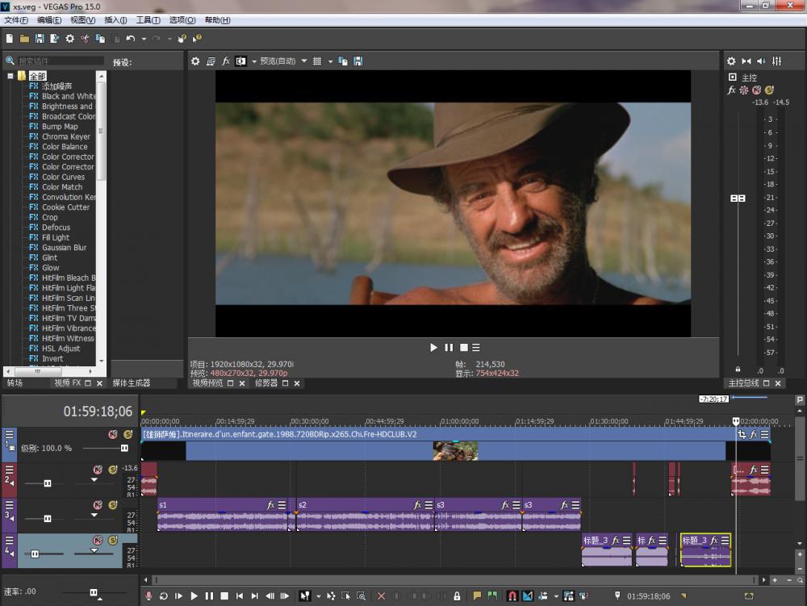Viewport: 807px width, 606px height.
Task: Switch to the 媒体生成器 tab
Action: pyautogui.click(x=132, y=382)
